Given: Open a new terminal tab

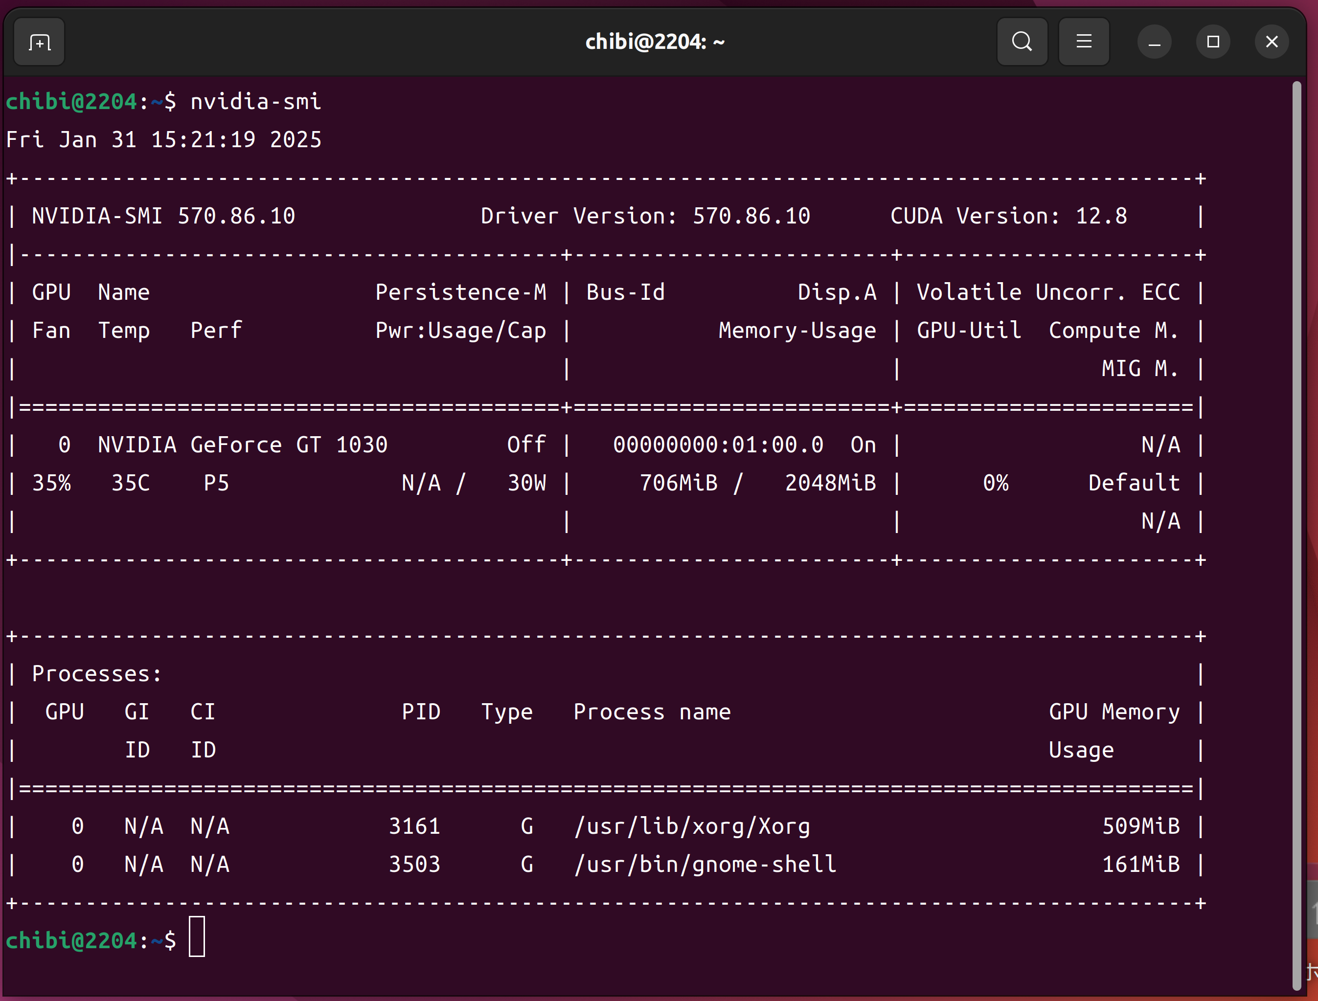Looking at the screenshot, I should (39, 43).
